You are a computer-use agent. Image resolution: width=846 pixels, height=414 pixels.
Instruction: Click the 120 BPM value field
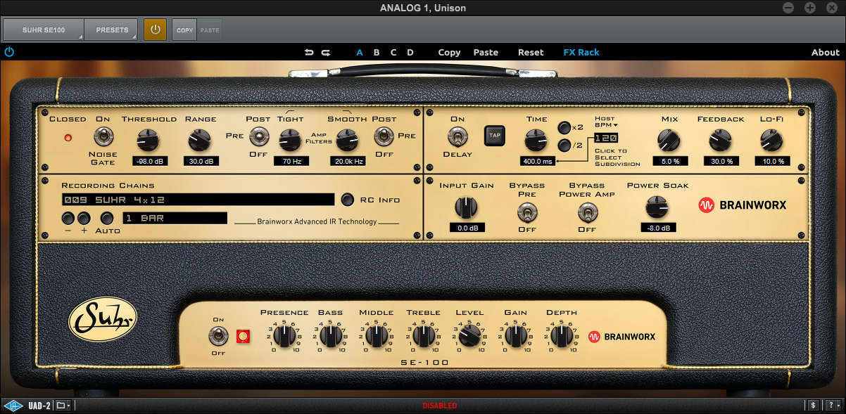point(605,138)
